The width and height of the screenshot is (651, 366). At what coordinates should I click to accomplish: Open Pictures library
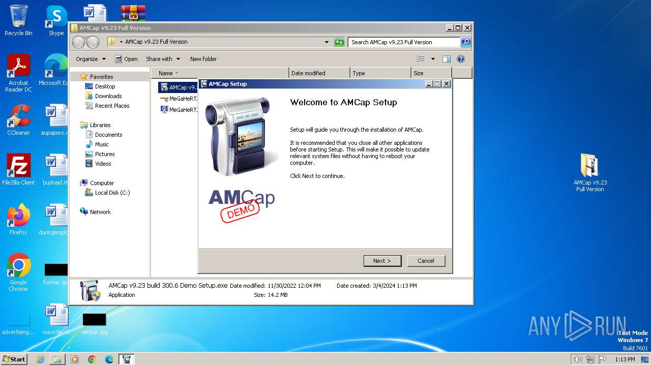[105, 154]
